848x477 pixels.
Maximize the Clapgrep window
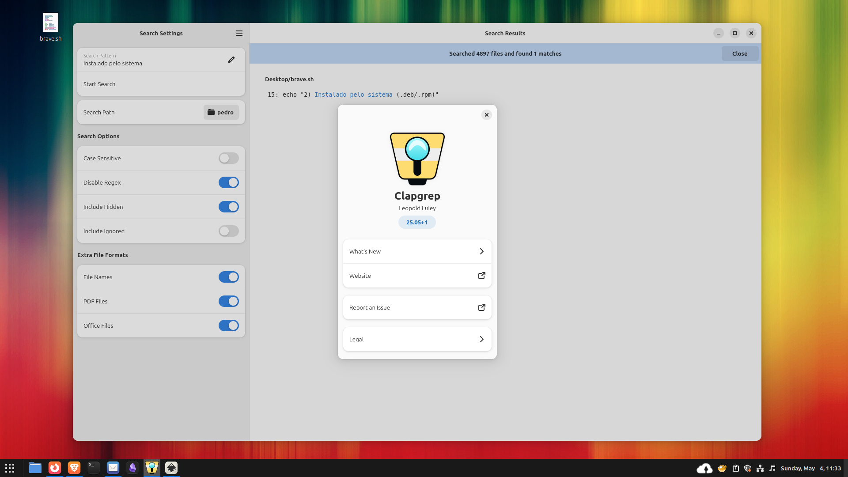(735, 33)
